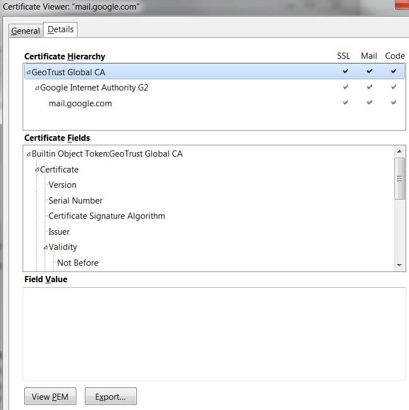409x410 pixels.
Task: Click Mail checkmark for Google Internet Authority G2
Action: click(x=369, y=87)
